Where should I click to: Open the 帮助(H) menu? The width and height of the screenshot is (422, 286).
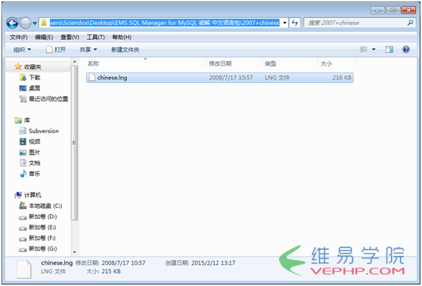tap(122, 37)
